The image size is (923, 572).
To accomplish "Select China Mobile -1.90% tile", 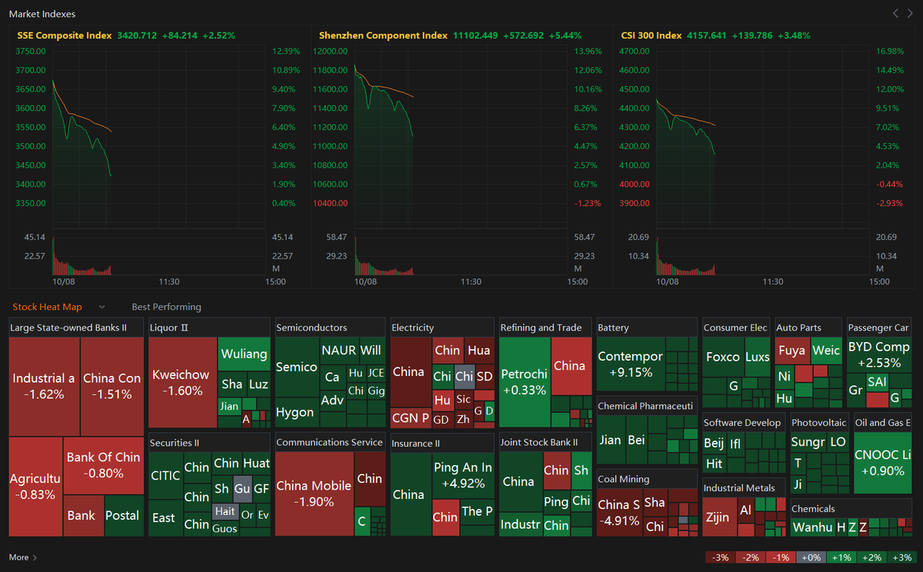I will click(x=314, y=494).
